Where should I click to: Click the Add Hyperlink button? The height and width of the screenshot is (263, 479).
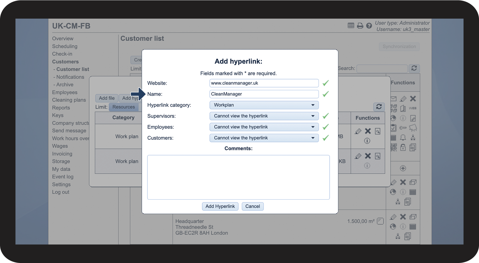point(220,206)
